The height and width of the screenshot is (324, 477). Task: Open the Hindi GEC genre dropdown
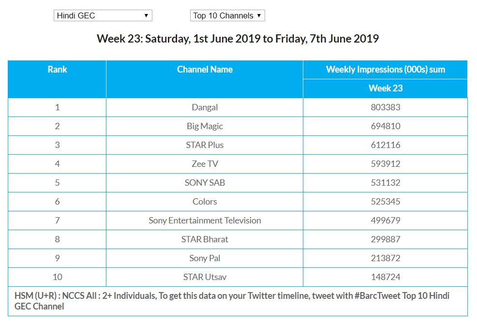103,15
